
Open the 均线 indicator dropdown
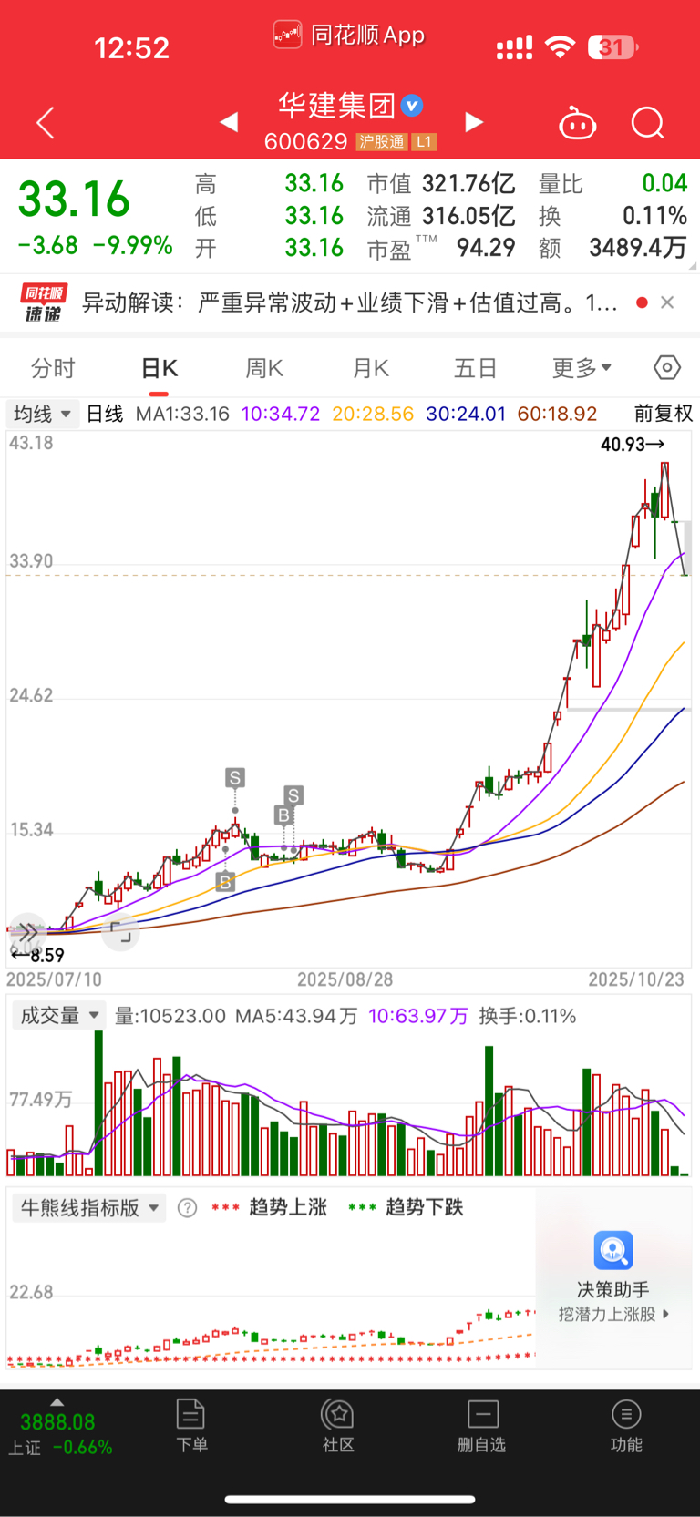pyautogui.click(x=42, y=414)
